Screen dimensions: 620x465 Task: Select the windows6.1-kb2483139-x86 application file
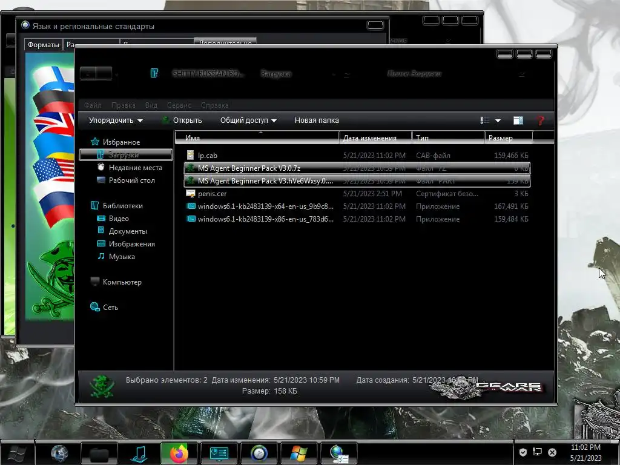(x=265, y=219)
